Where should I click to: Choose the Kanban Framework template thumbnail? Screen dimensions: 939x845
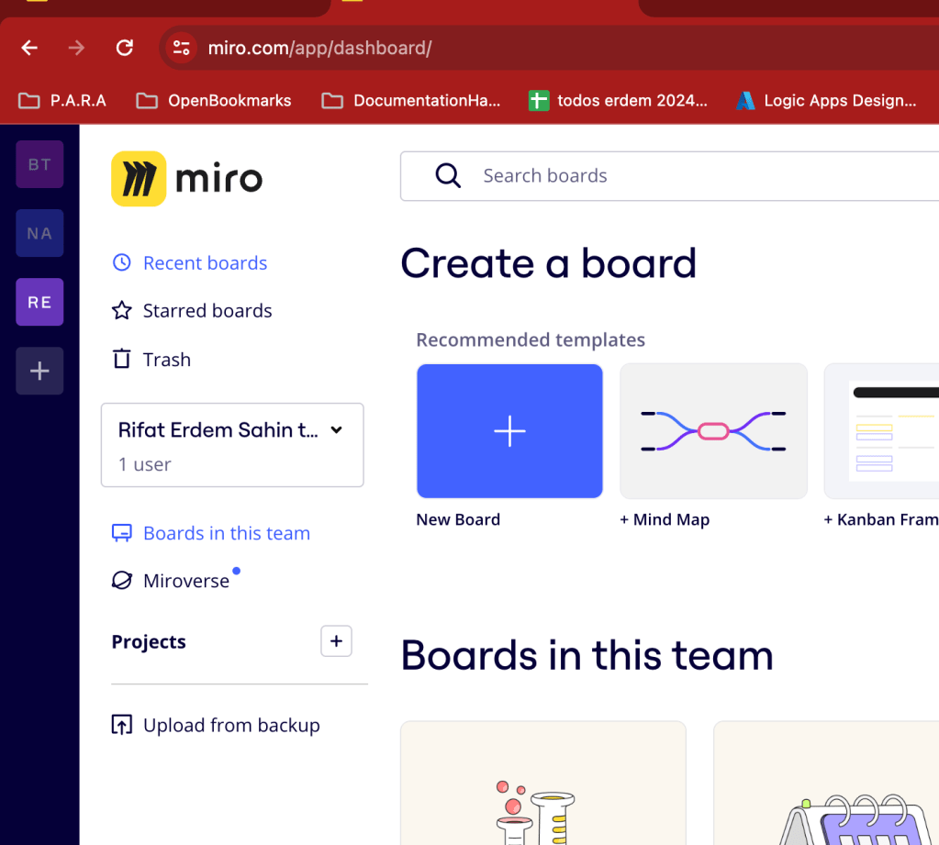click(x=881, y=431)
